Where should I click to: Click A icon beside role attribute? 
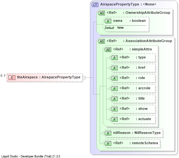pos(114,78)
